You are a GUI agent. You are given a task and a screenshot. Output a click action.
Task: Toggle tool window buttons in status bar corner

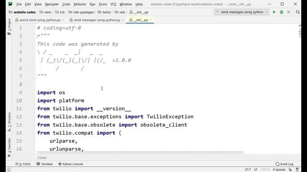coord(9,170)
